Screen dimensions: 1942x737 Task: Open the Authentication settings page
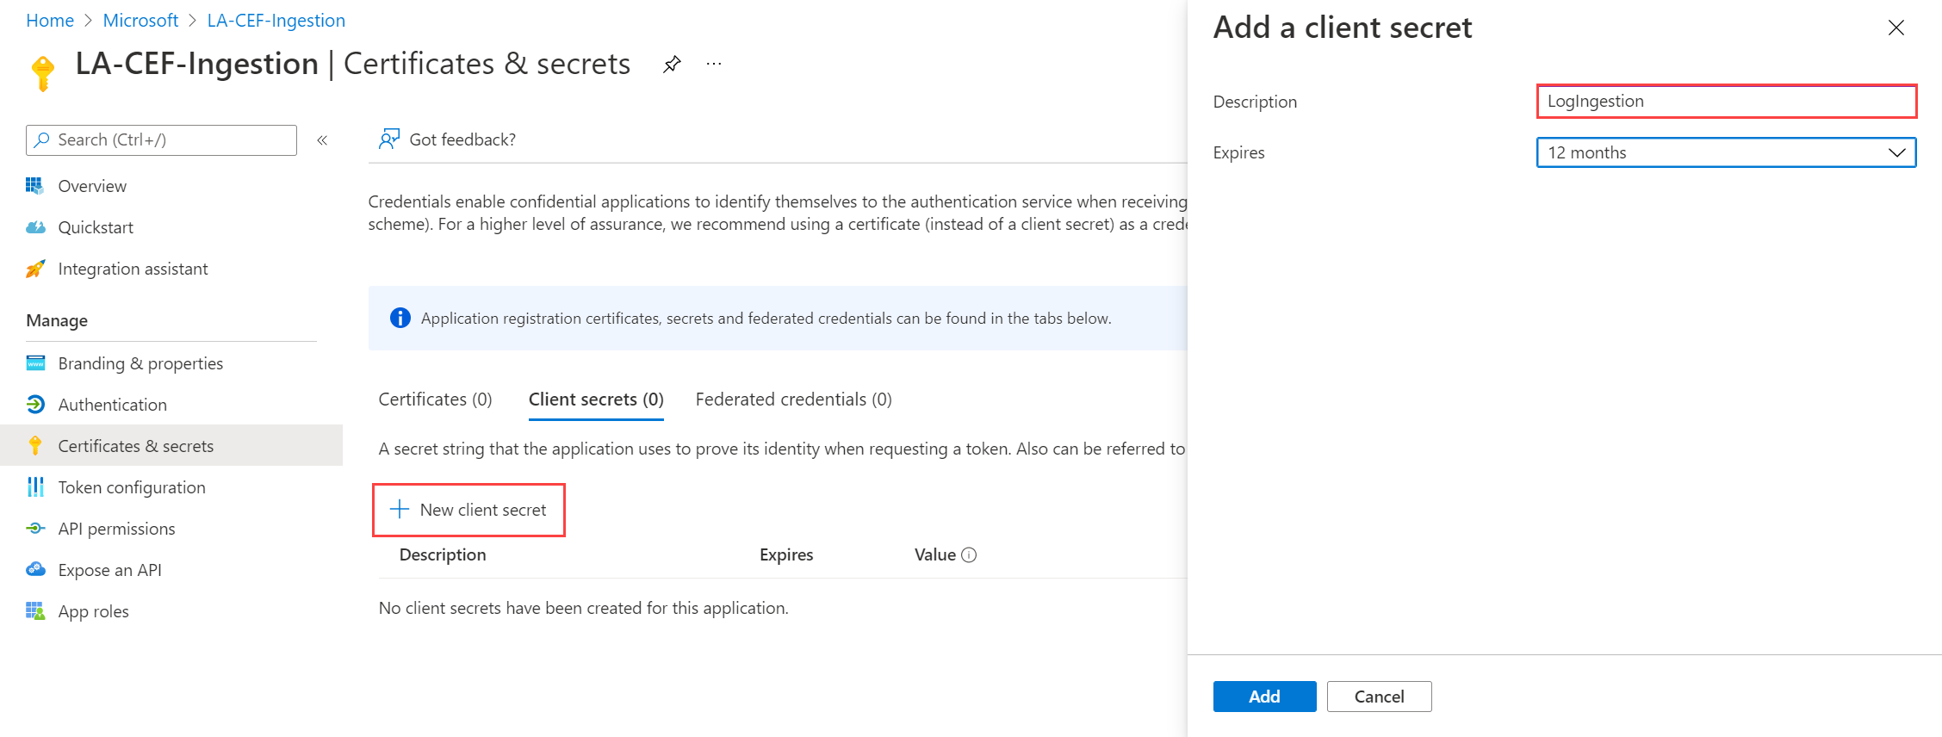pyautogui.click(x=112, y=405)
